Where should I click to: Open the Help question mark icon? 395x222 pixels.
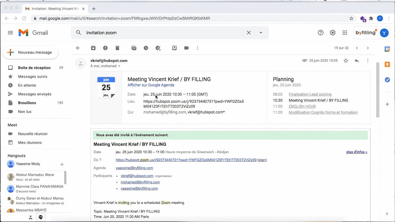[321, 33]
